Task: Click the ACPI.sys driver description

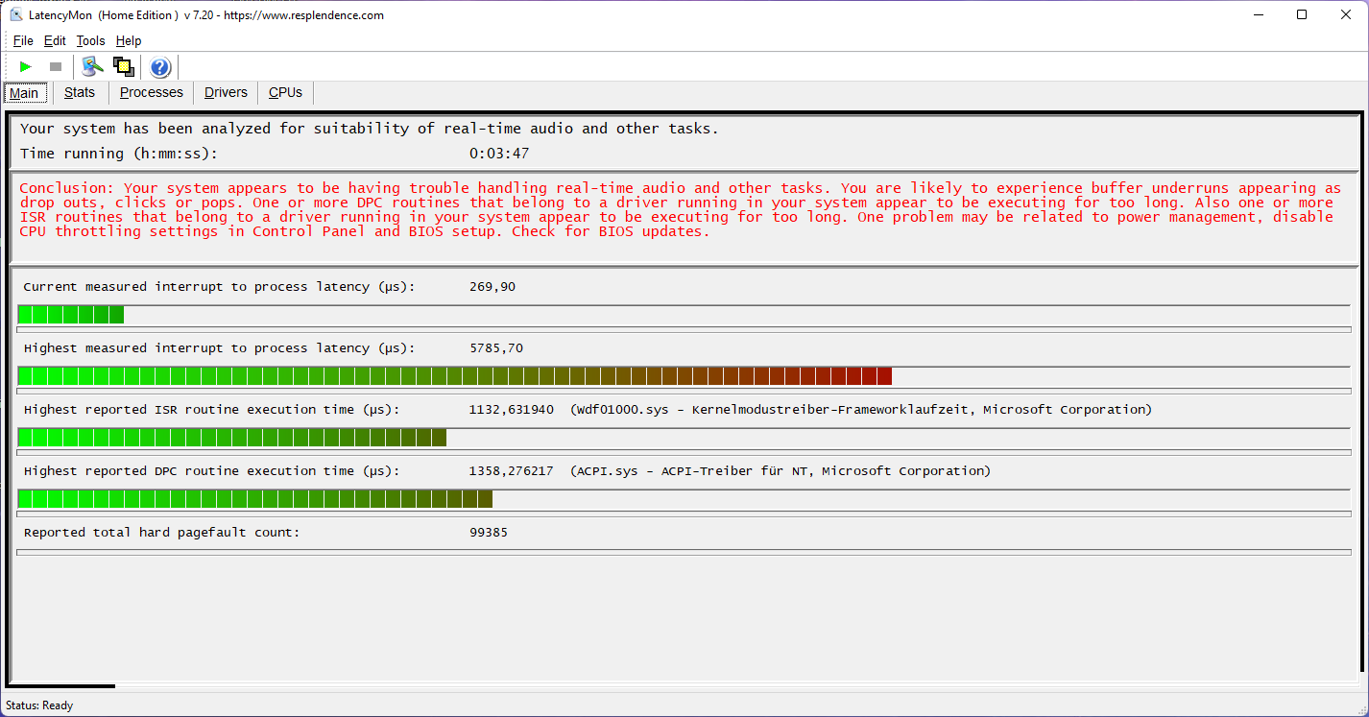Action: pos(781,471)
